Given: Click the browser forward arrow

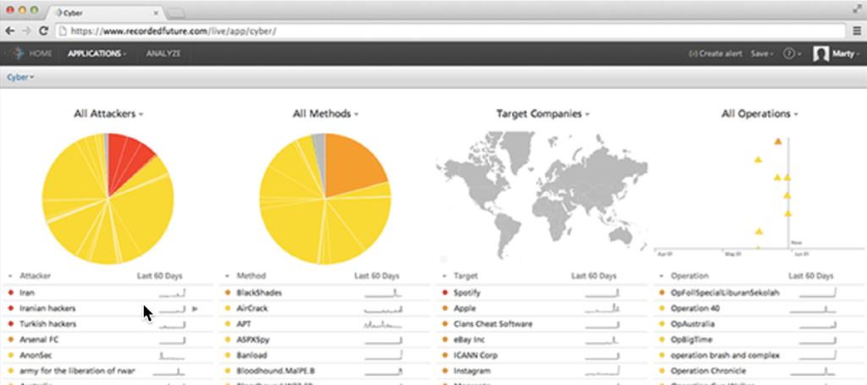Looking at the screenshot, I should pyautogui.click(x=26, y=31).
